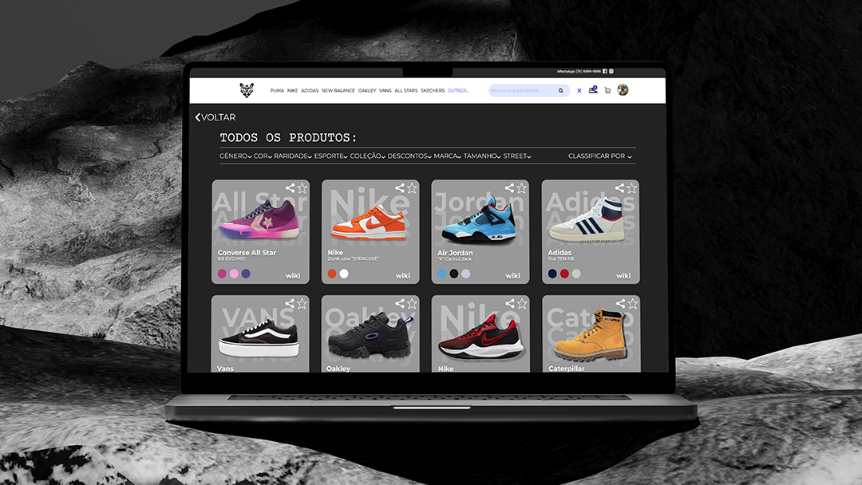The image size is (862, 485).
Task: Open the Instagram icon in top bar
Action: tap(611, 72)
